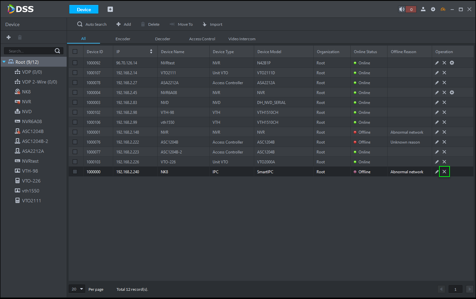The height and width of the screenshot is (299, 476).
Task: Click the edit pencil icon for NVRtest
Action: 437,63
